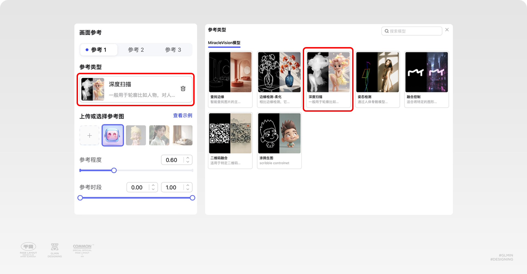Increase the 1.00 end value with up arrow
This screenshot has height=274, width=527.
[x=187, y=185]
